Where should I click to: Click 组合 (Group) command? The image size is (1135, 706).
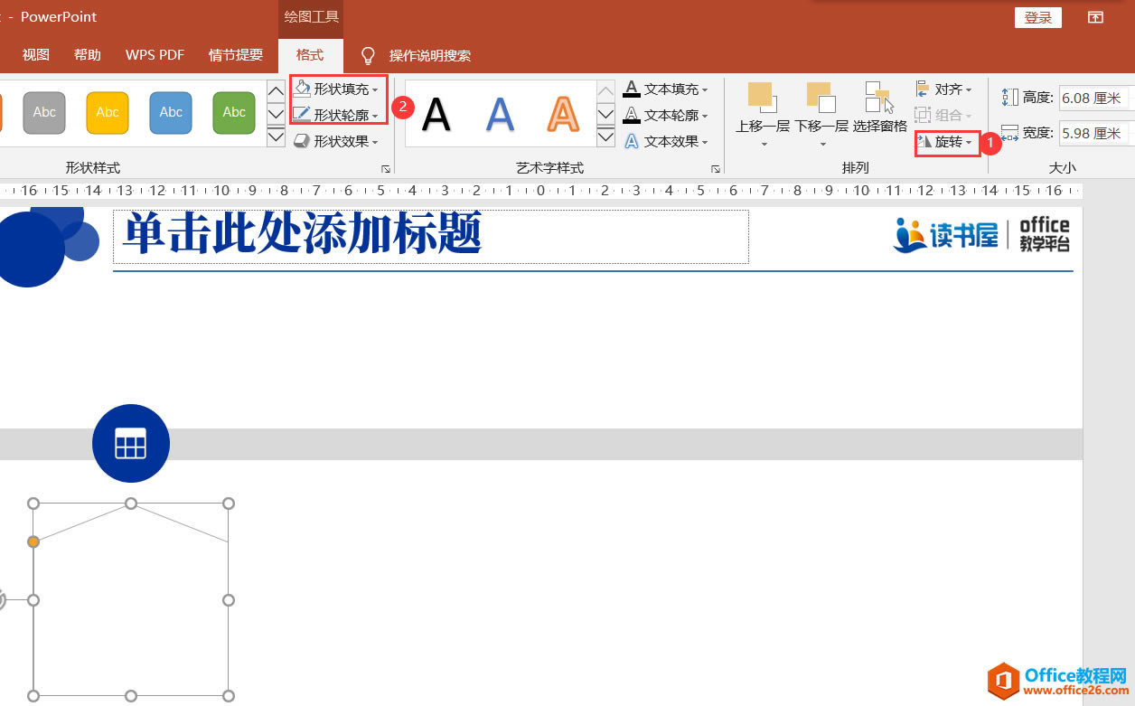(943, 114)
